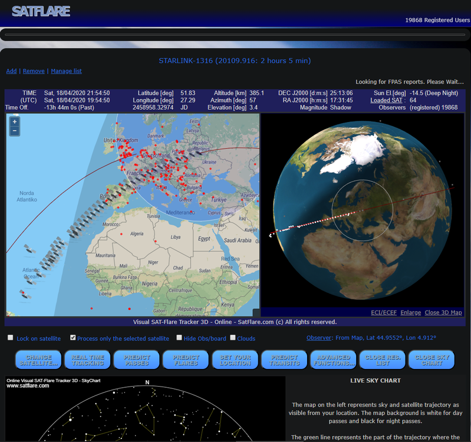Open the Observer location link

[x=319, y=338]
